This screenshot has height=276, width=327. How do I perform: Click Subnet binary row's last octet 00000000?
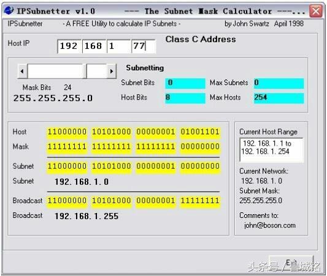click(x=200, y=166)
